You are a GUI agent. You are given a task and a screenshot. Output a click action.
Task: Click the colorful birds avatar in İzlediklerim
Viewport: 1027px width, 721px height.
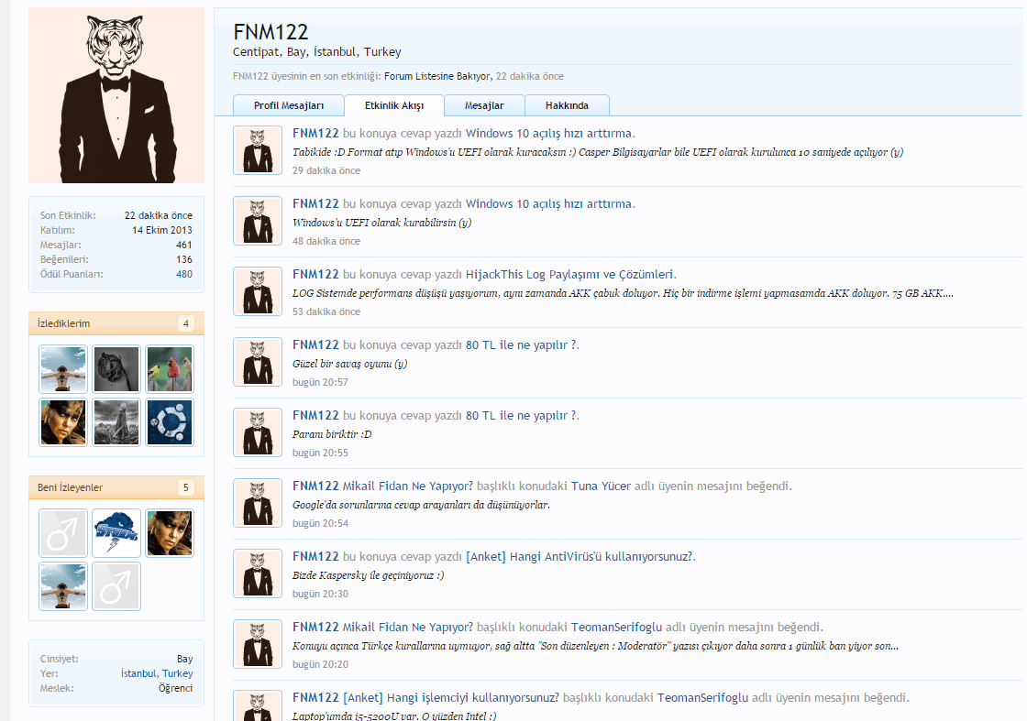point(169,369)
